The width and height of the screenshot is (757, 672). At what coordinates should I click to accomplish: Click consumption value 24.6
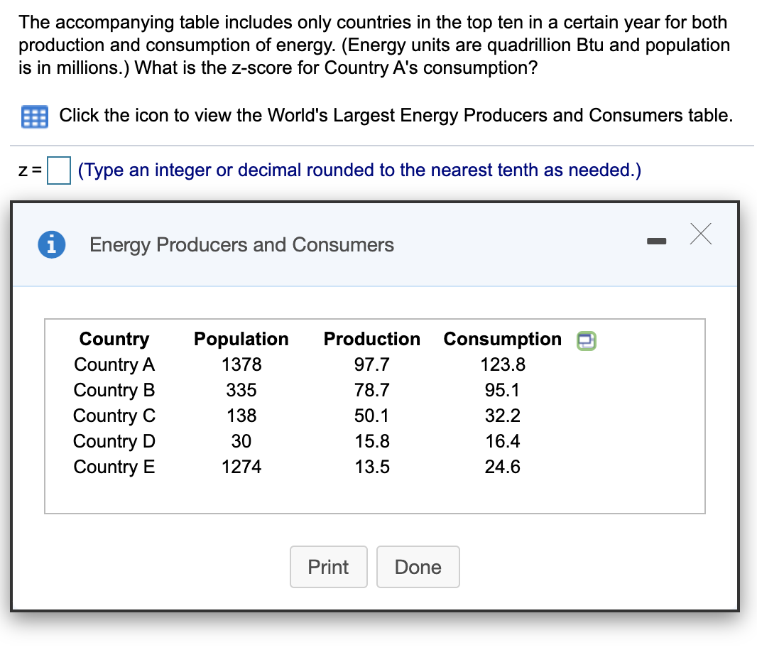click(503, 467)
